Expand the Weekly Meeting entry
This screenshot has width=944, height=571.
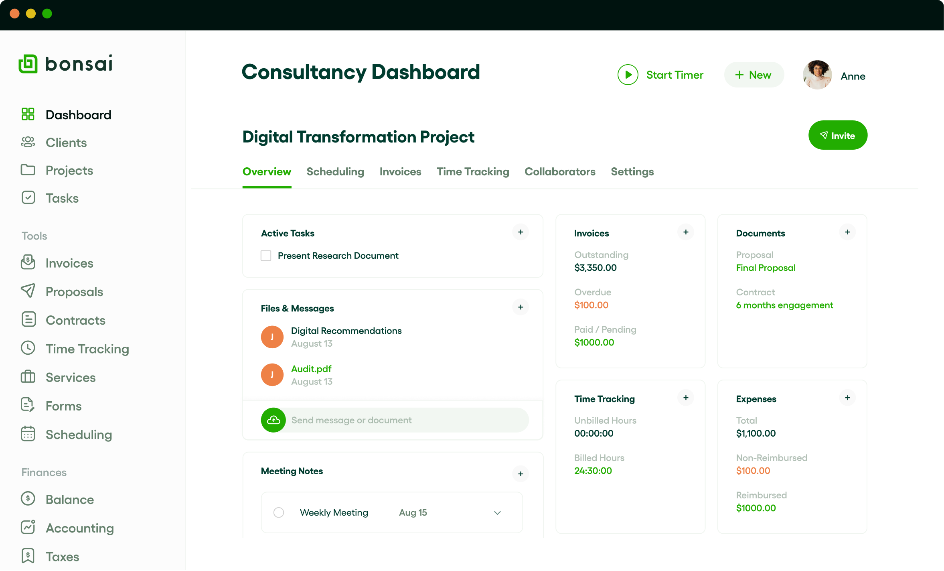497,513
